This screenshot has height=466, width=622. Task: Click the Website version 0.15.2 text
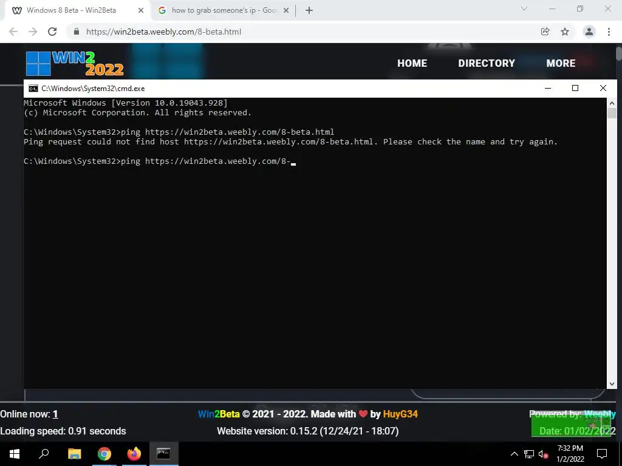point(308,431)
